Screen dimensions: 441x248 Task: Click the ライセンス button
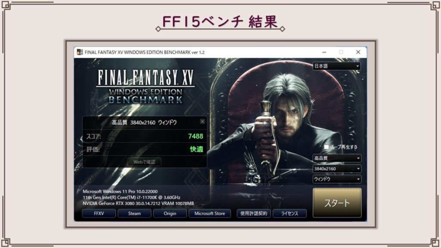(290, 214)
